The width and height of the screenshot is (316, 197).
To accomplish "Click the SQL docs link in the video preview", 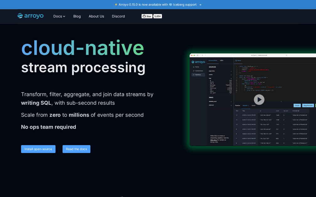I will (x=213, y=140).
